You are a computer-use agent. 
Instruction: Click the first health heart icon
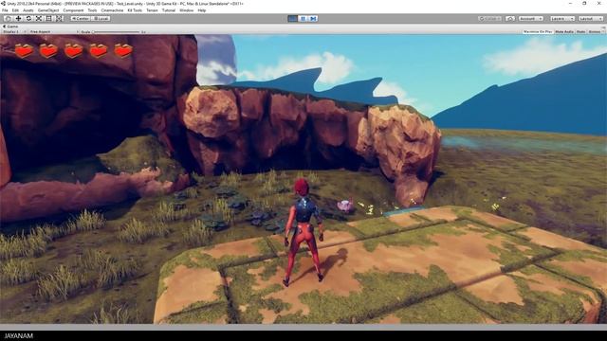tap(24, 50)
